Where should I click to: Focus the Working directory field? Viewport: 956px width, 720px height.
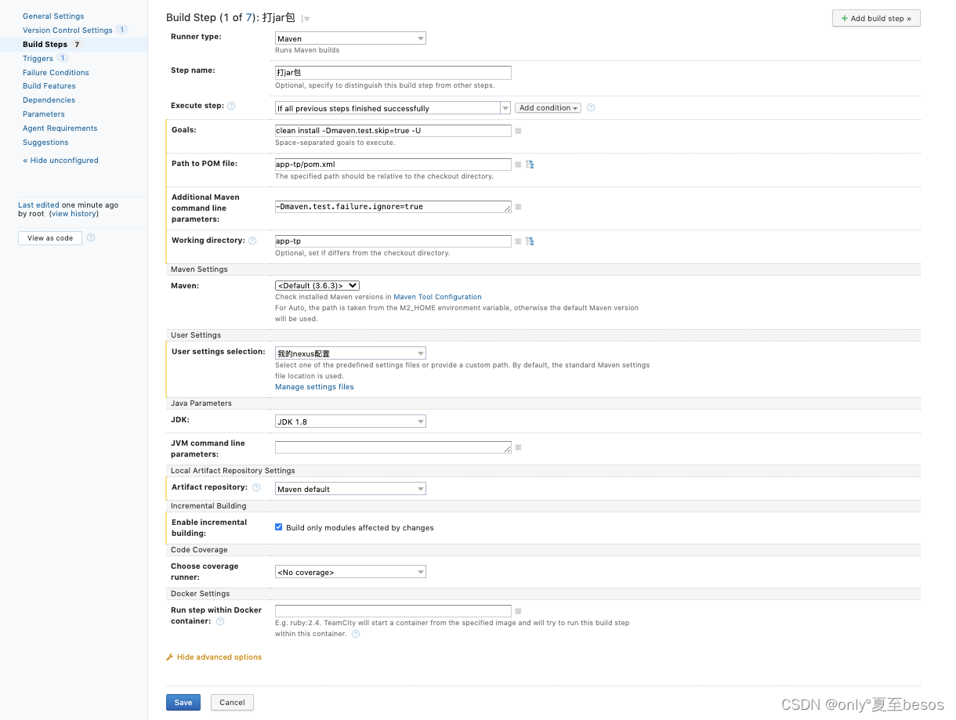coord(393,241)
